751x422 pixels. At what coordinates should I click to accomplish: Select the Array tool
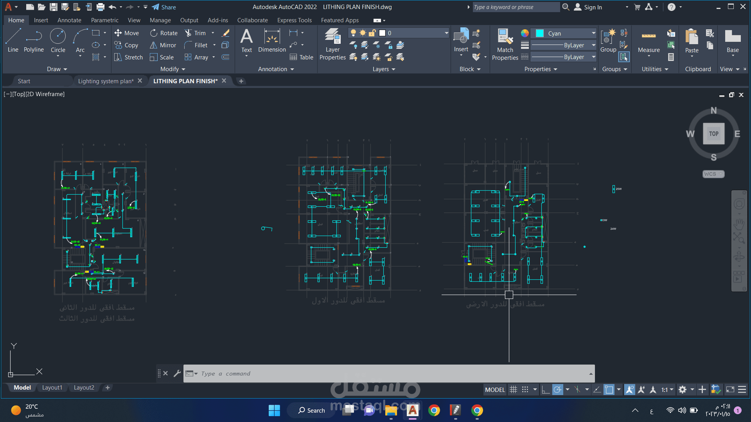click(x=196, y=57)
